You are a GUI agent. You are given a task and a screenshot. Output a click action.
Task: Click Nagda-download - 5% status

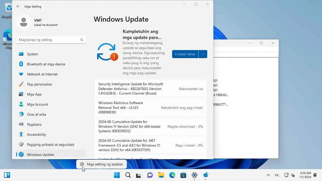[x=185, y=126]
